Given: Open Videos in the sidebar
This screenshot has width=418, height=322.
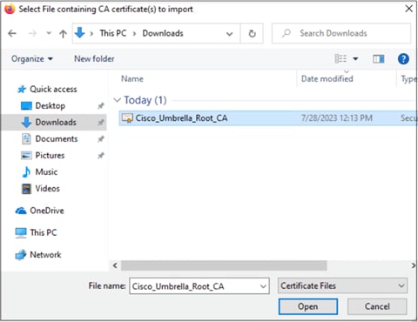Looking at the screenshot, I should tap(47, 189).
